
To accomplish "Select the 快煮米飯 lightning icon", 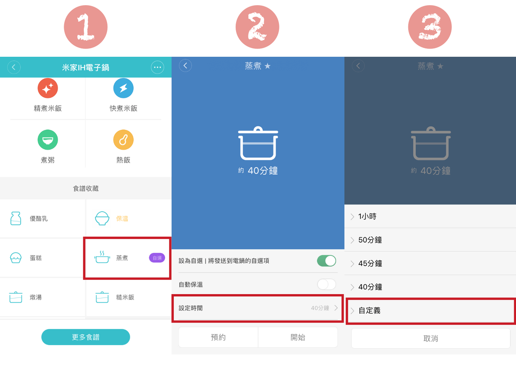I will 123,89.
